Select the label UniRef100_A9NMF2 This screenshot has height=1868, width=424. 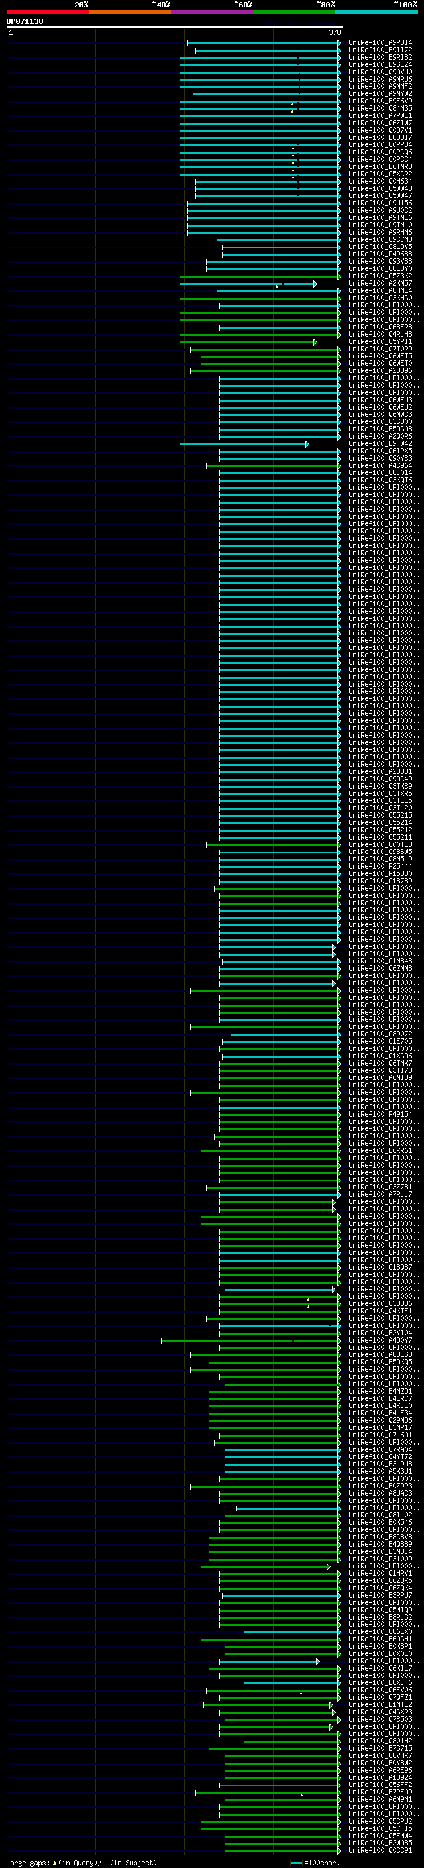[x=380, y=86]
